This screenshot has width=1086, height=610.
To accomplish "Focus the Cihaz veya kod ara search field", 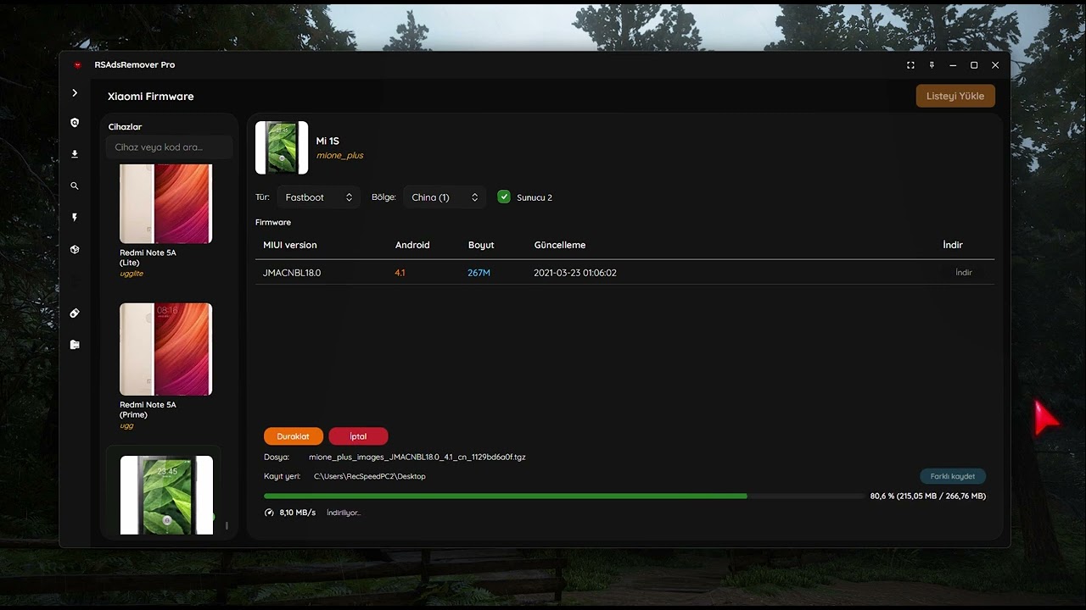I will tap(169, 147).
